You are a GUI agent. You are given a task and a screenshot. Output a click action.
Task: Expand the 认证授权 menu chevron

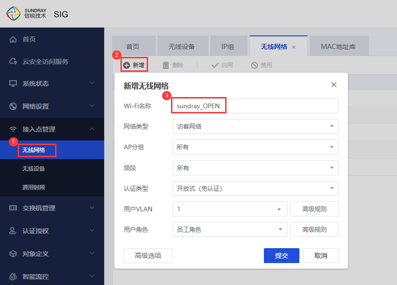coord(92,230)
